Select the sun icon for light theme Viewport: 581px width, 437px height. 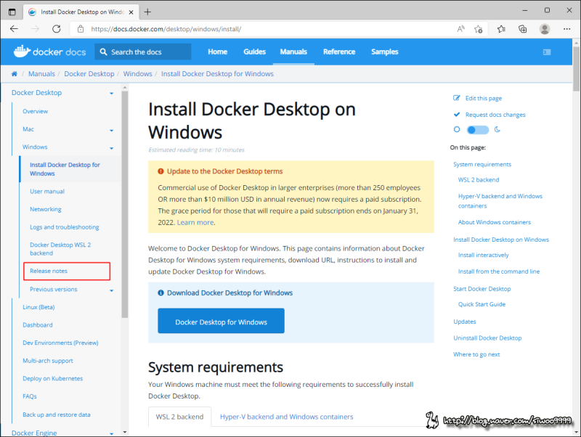[x=457, y=128]
